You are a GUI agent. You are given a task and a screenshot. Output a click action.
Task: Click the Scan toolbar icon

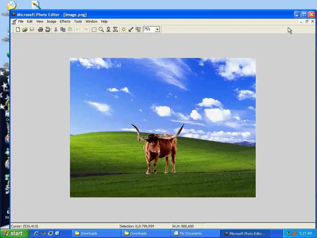click(48, 29)
